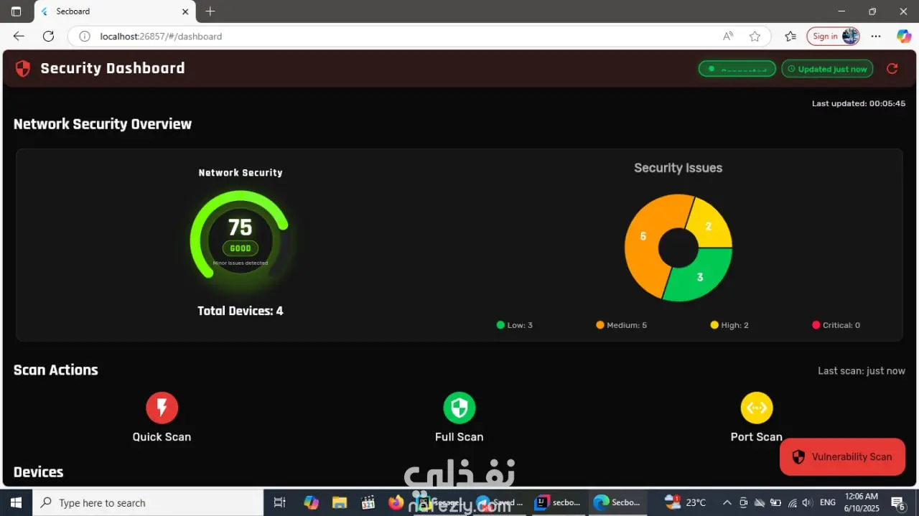Click the Wi-Fi network tray icon
Viewport: 919px width, 516px height.
[x=792, y=502]
